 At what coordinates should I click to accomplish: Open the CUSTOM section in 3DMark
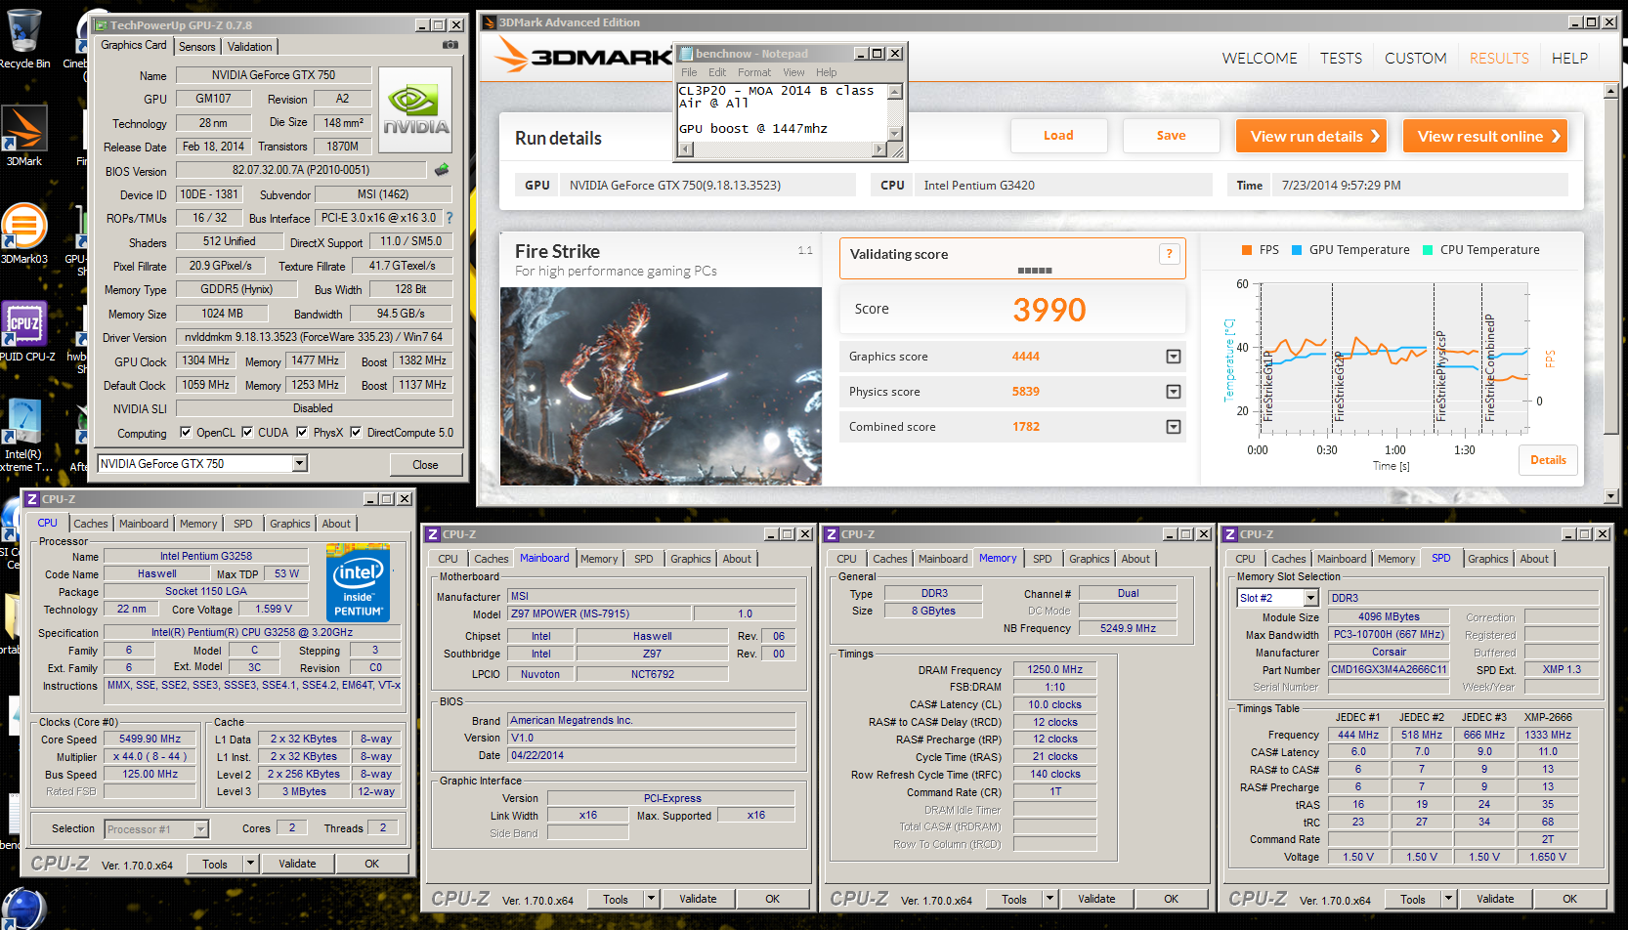click(x=1415, y=59)
